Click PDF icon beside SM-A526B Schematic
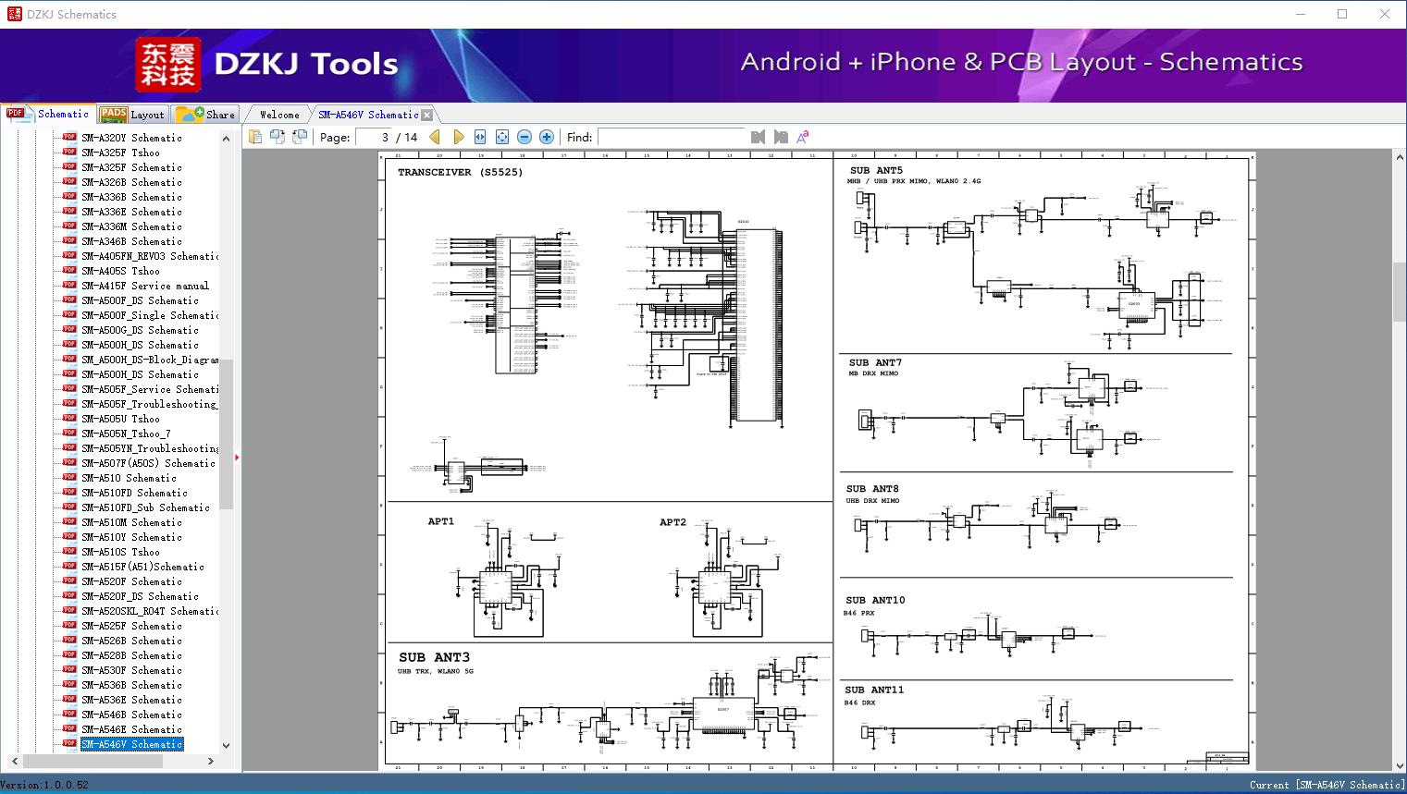The image size is (1407, 794). click(x=69, y=640)
